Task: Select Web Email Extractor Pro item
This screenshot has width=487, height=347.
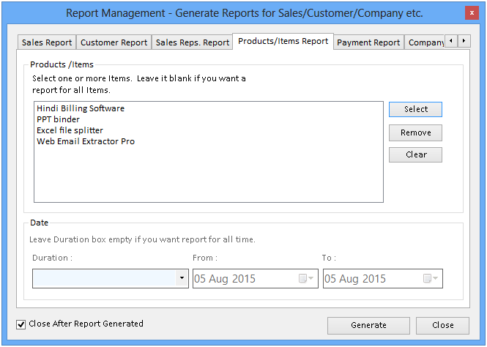Action: point(86,141)
